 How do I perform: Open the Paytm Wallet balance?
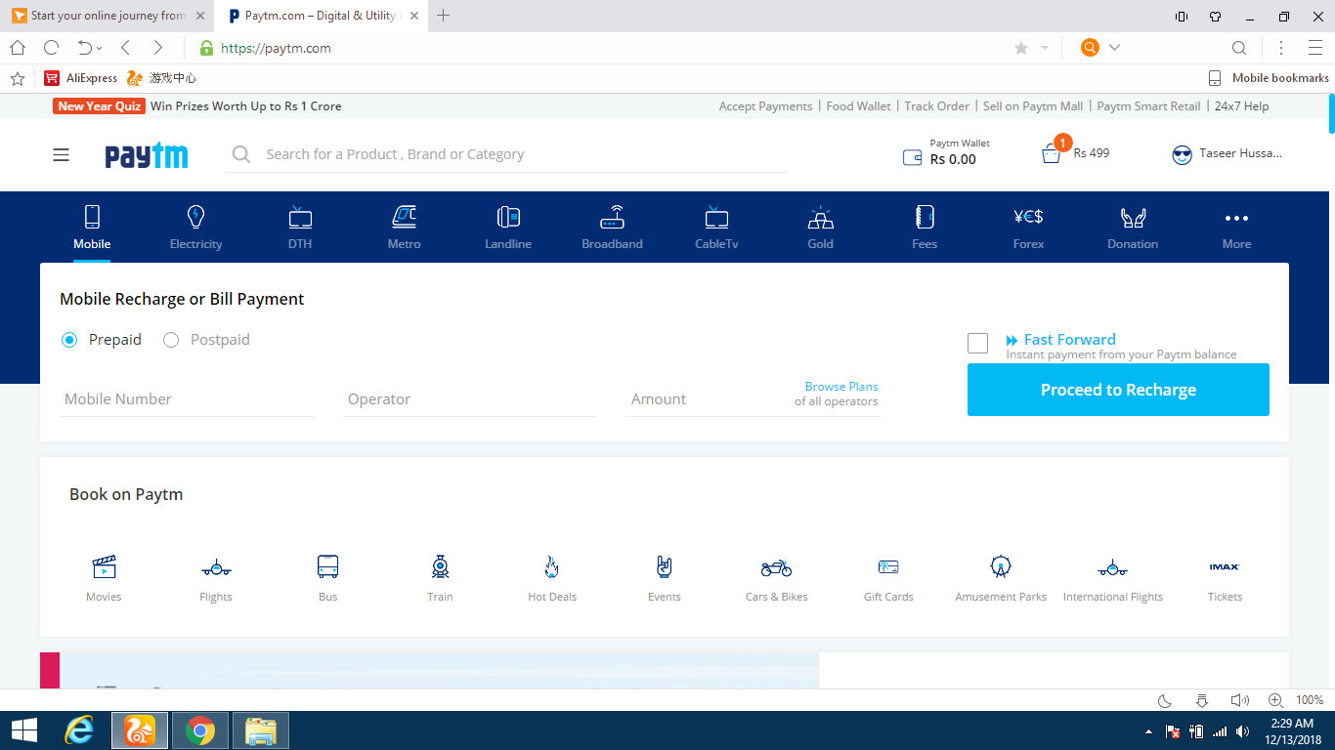946,152
